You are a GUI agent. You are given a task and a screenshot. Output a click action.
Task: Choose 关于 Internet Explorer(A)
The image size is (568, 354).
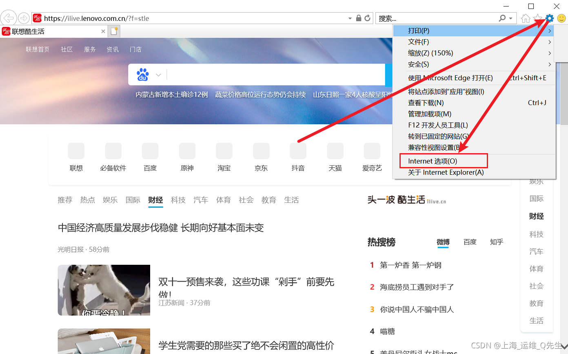[x=474, y=172]
